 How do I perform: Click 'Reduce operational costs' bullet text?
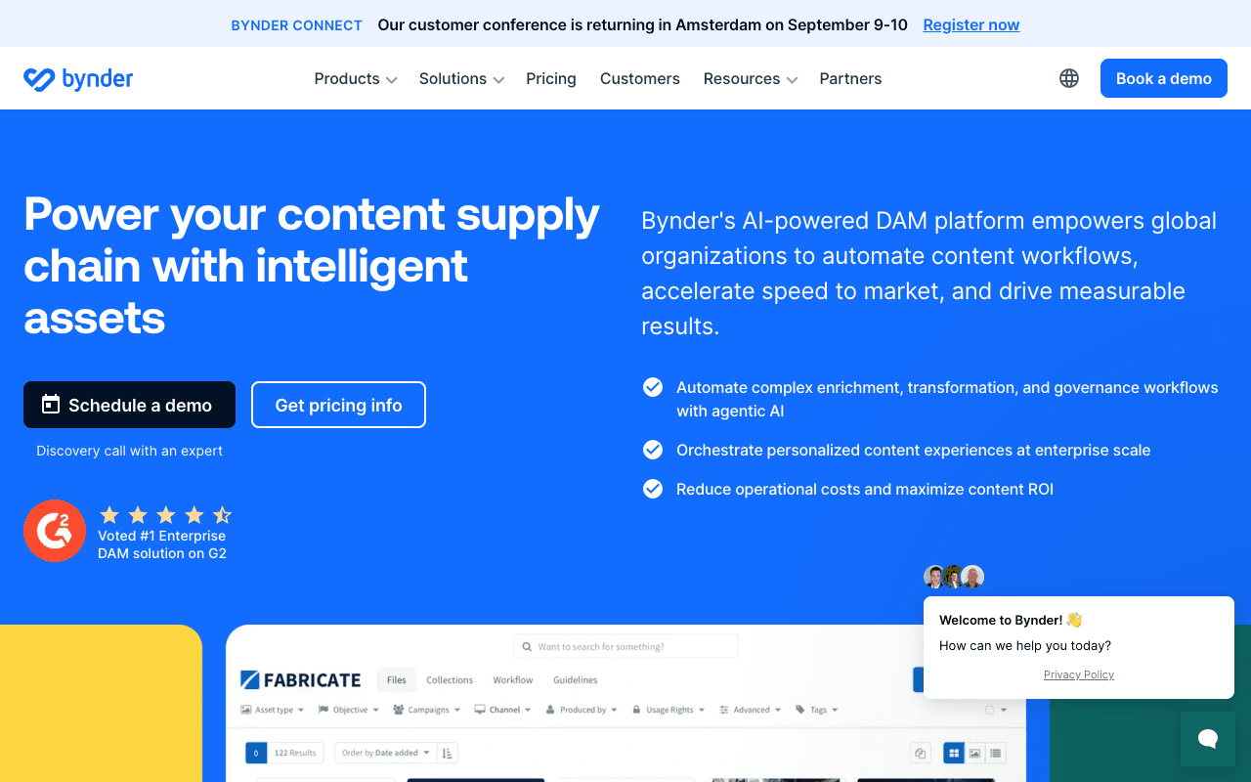(x=865, y=489)
